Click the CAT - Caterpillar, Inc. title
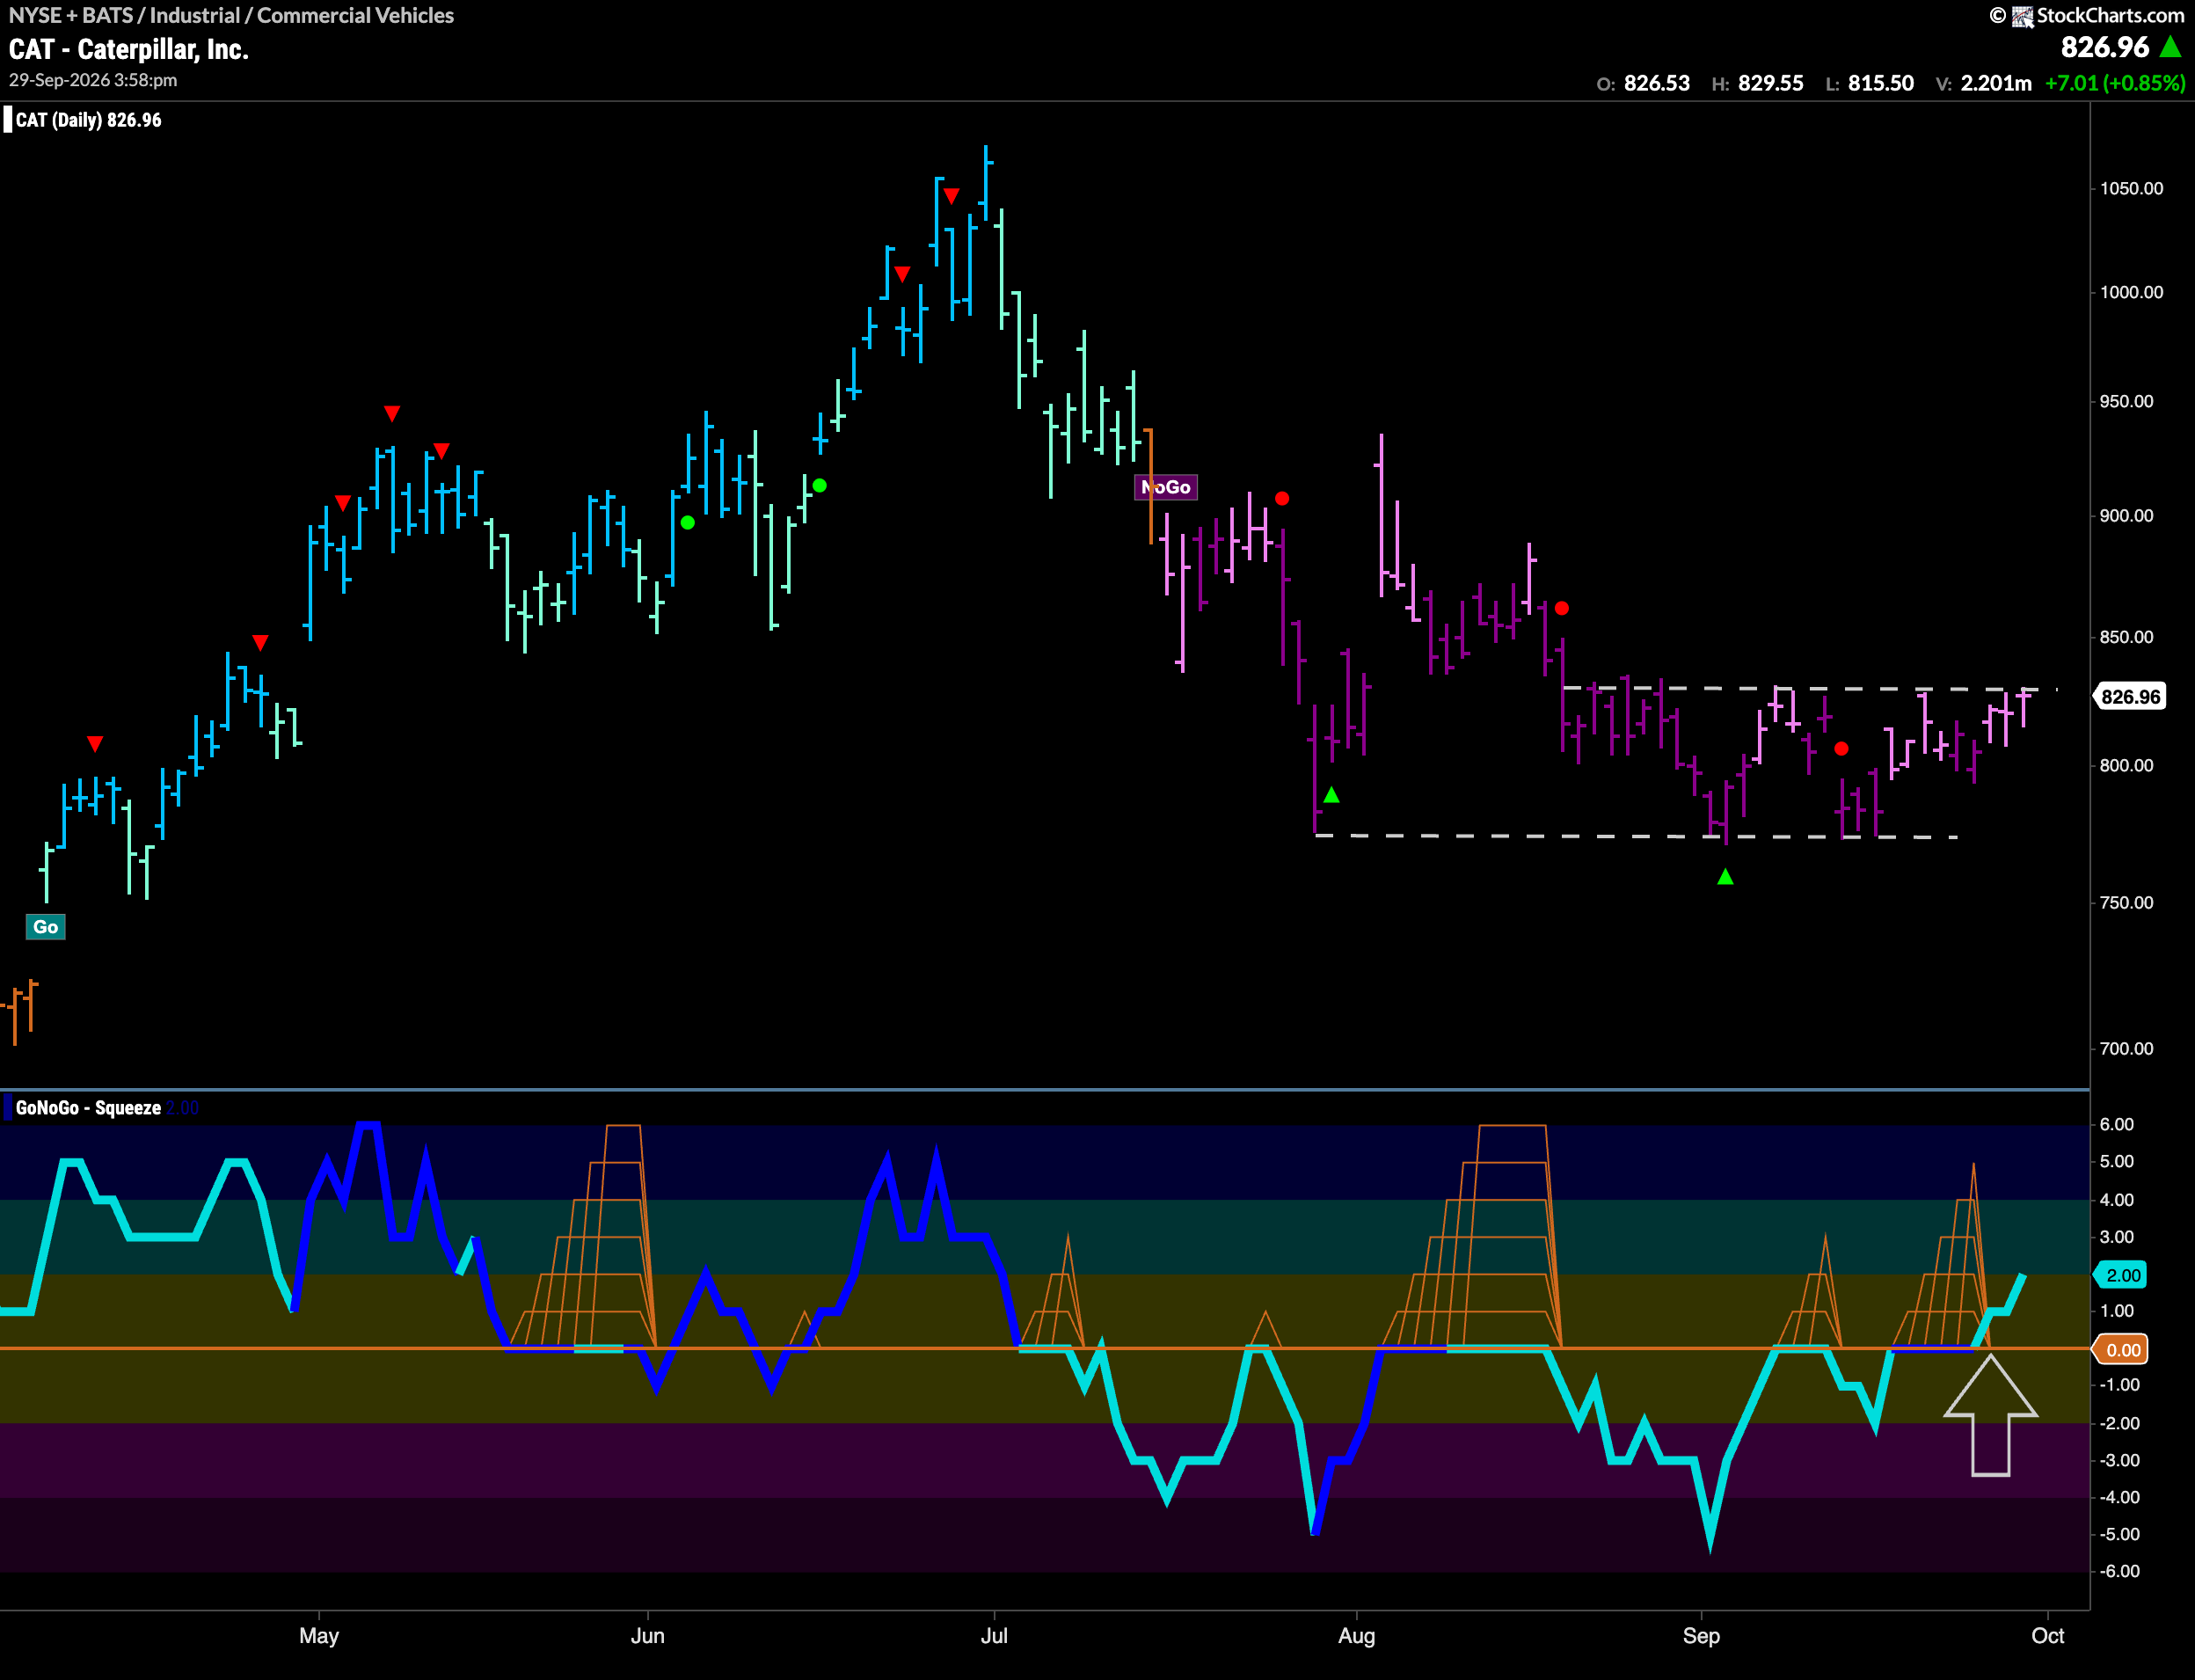The image size is (2195, 1680). click(128, 49)
